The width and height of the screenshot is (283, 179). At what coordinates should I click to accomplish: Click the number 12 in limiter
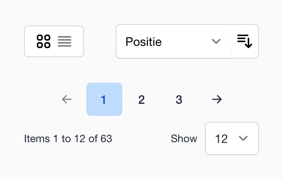(x=221, y=139)
